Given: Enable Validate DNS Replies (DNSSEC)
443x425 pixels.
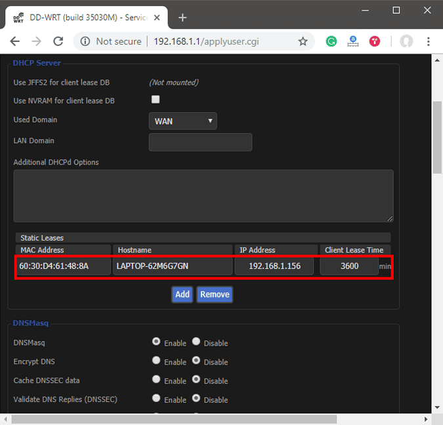Looking at the screenshot, I should (156, 398).
